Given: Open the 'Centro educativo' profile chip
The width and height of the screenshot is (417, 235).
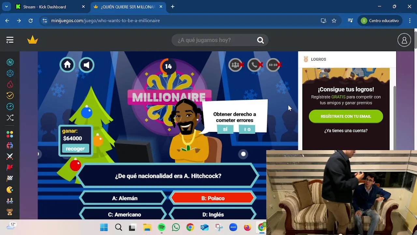Looking at the screenshot, I should pyautogui.click(x=380, y=21).
